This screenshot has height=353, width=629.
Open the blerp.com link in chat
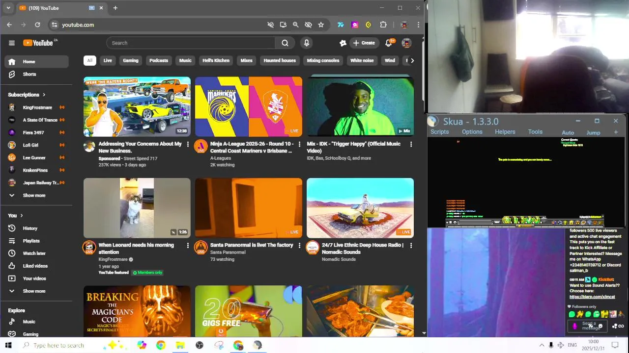tap(592, 297)
